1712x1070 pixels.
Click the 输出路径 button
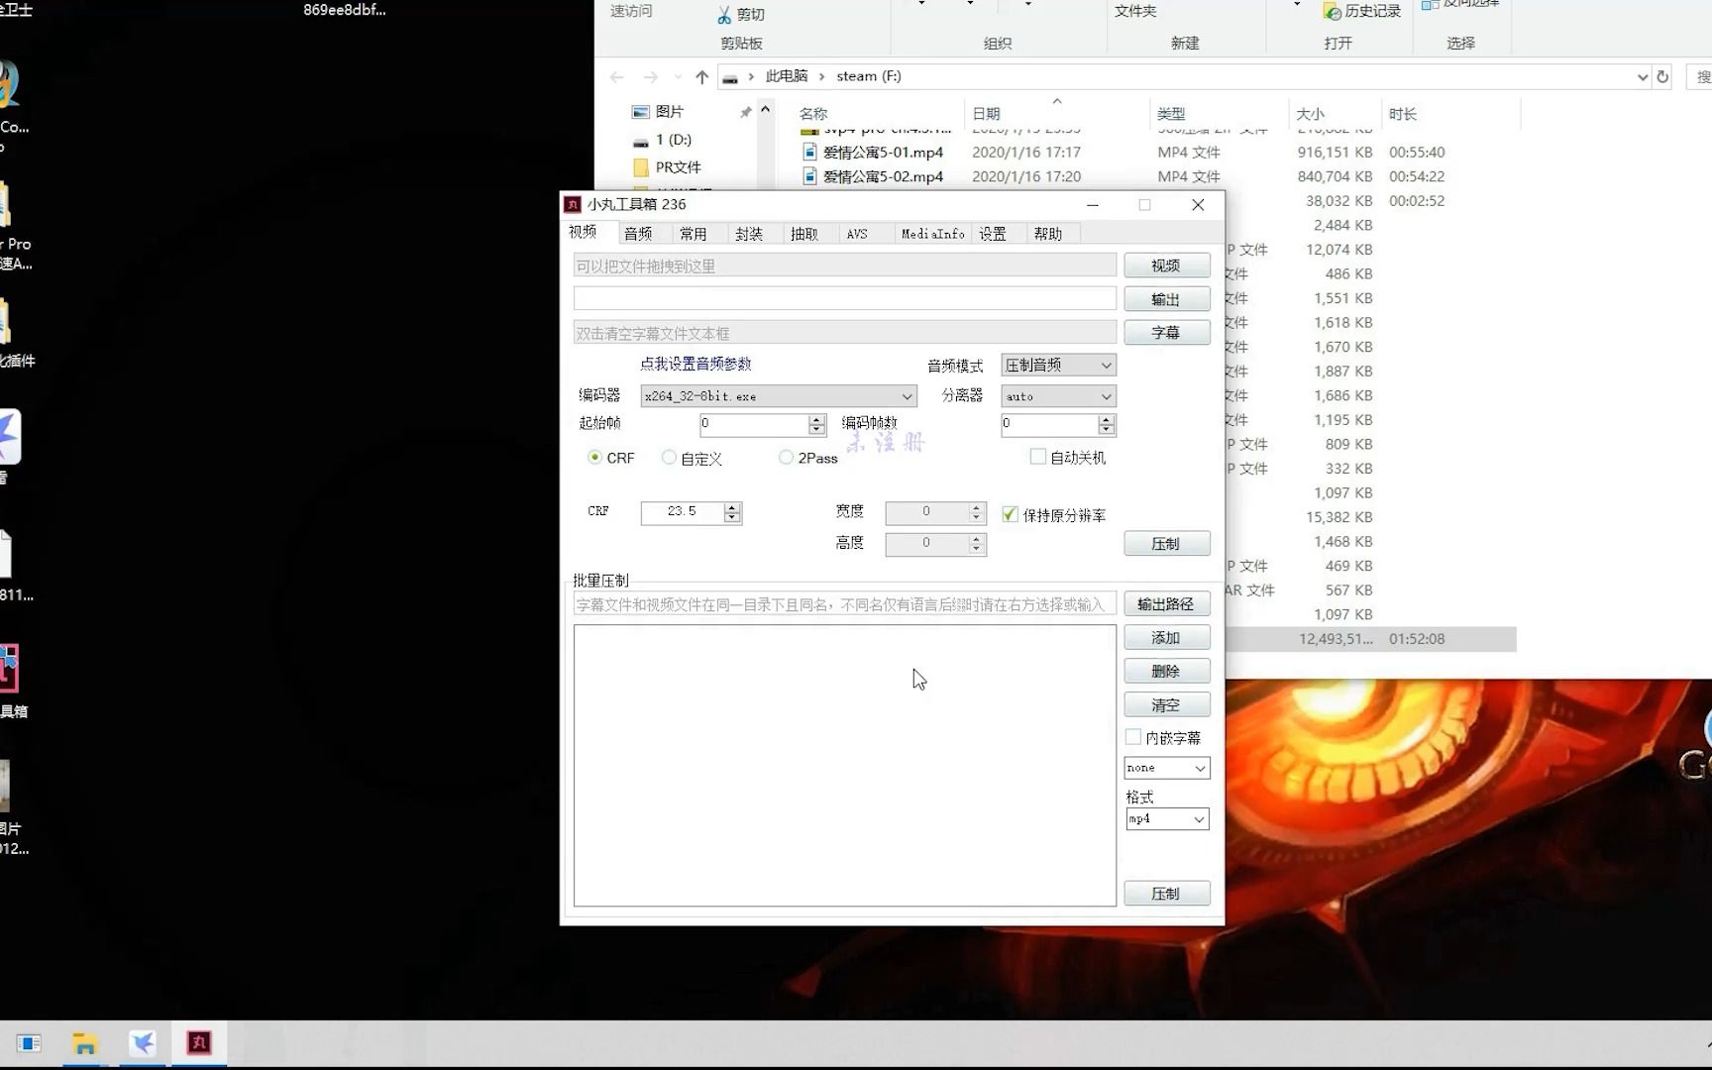(1166, 604)
